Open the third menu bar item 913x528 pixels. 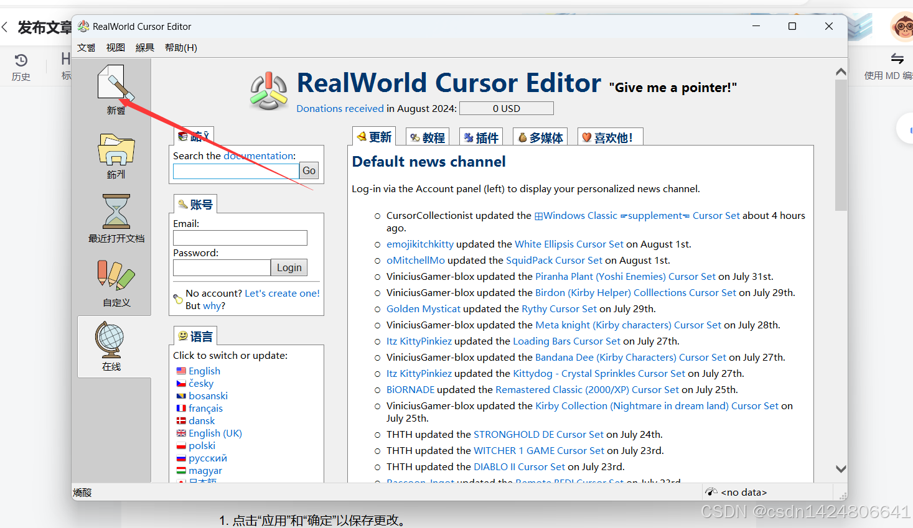145,48
